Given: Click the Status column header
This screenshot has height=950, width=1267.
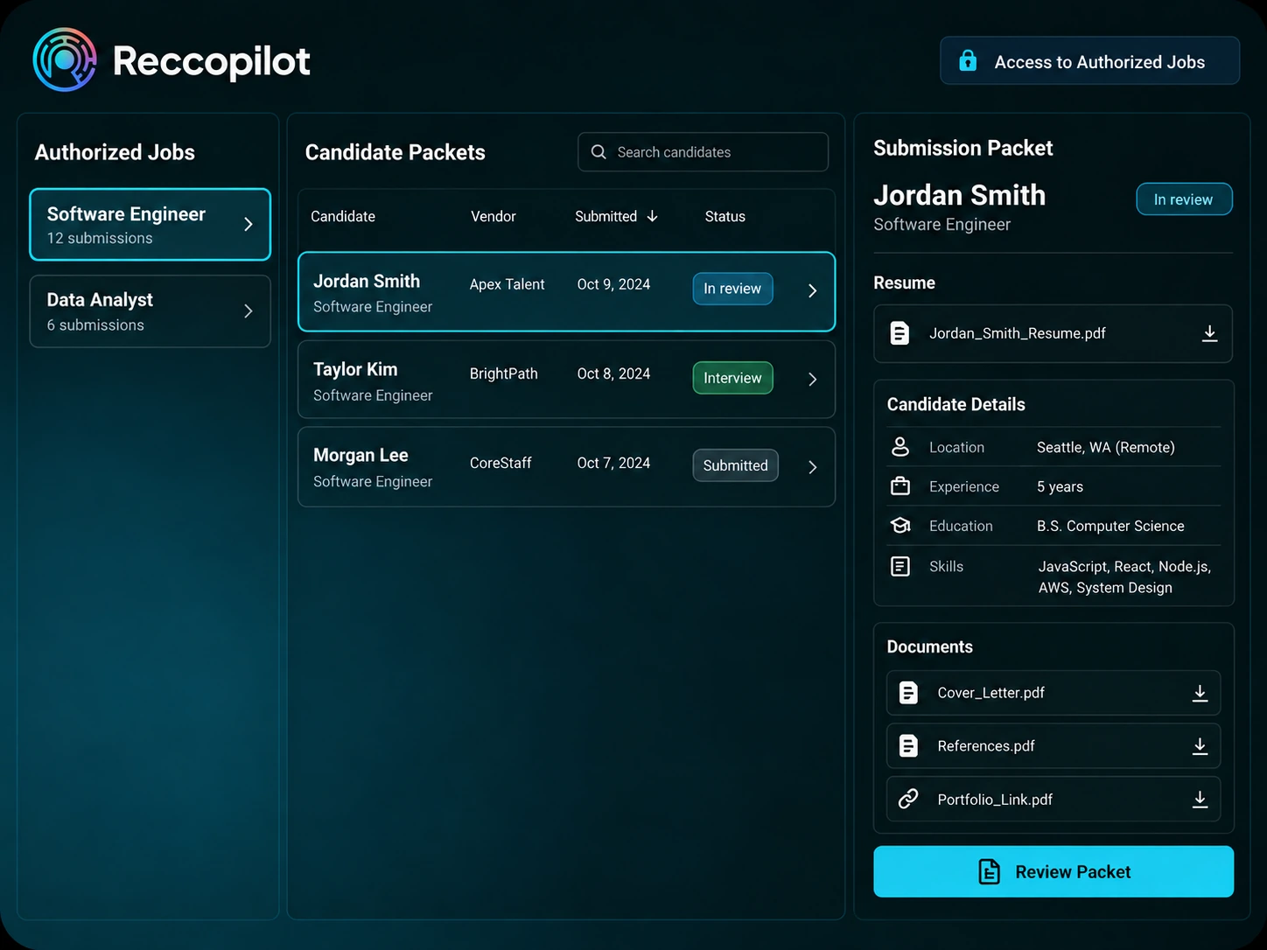Looking at the screenshot, I should [725, 216].
